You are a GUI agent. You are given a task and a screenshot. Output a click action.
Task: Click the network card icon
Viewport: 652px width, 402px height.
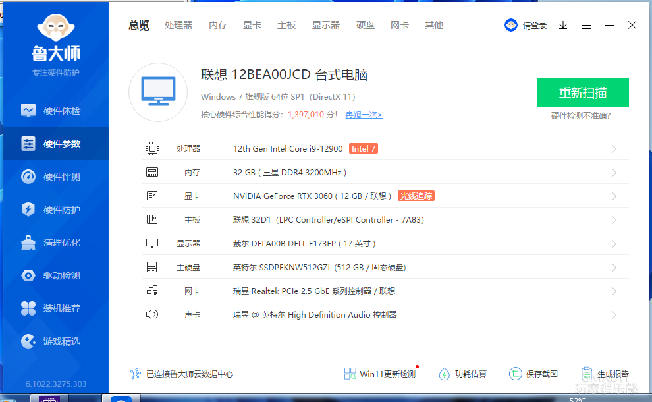coord(152,291)
